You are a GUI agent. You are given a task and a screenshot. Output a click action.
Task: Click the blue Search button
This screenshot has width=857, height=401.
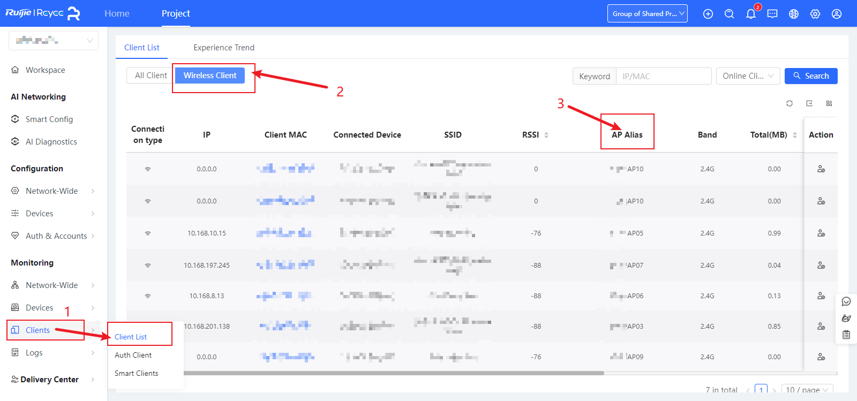click(811, 76)
